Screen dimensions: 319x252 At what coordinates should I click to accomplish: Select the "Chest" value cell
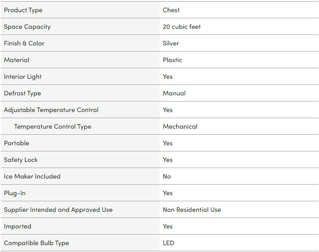pos(171,10)
